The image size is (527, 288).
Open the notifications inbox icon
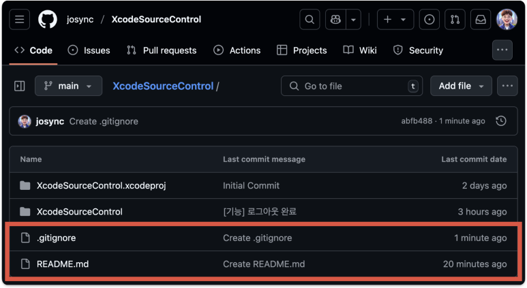click(480, 20)
